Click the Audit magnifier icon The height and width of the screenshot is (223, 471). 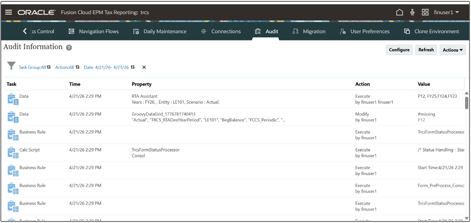click(x=258, y=31)
